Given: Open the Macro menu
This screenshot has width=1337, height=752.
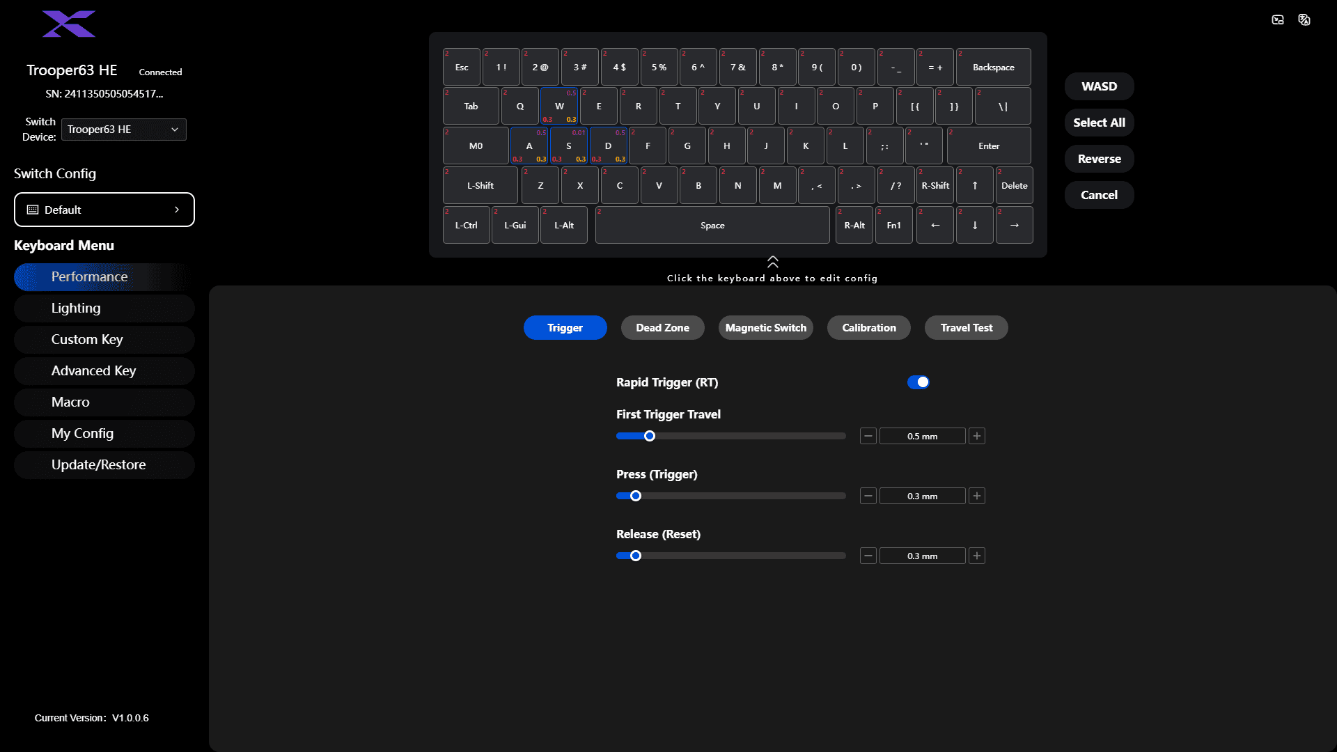Looking at the screenshot, I should point(104,402).
